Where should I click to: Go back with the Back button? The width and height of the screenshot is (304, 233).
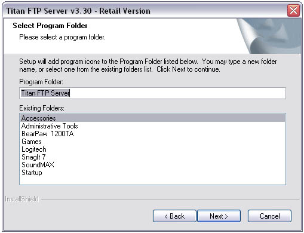point(174,216)
